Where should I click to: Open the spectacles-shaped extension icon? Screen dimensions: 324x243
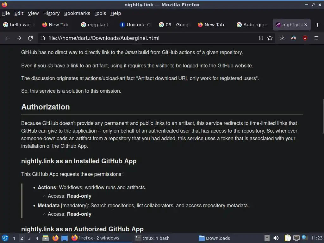tap(294, 38)
